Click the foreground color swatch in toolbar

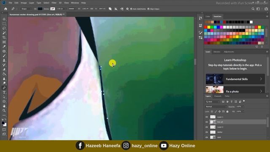tap(3, 123)
